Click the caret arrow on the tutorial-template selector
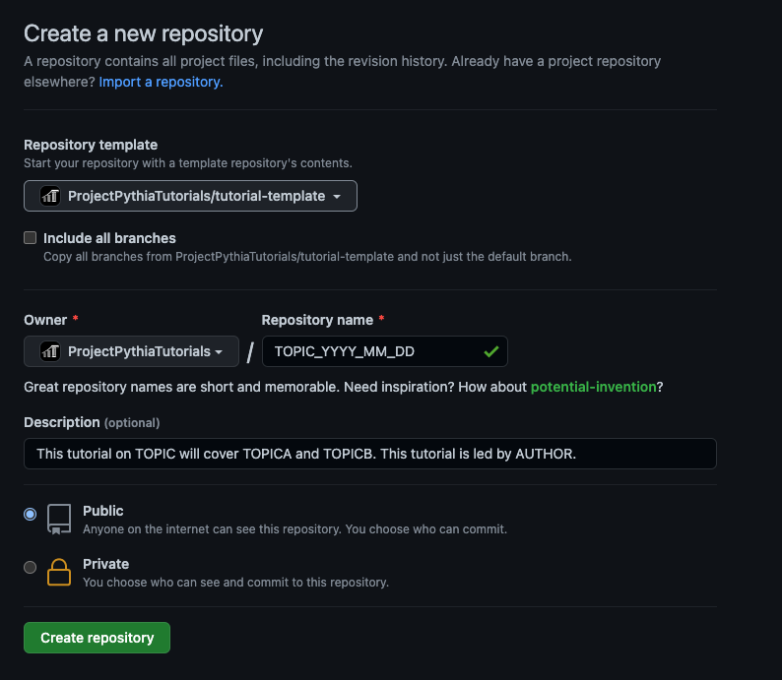This screenshot has width=782, height=680. [x=337, y=197]
